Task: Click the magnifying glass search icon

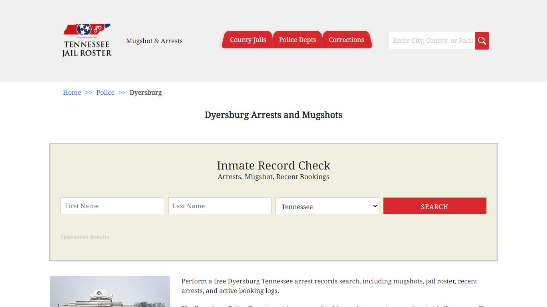Action: [x=482, y=41]
